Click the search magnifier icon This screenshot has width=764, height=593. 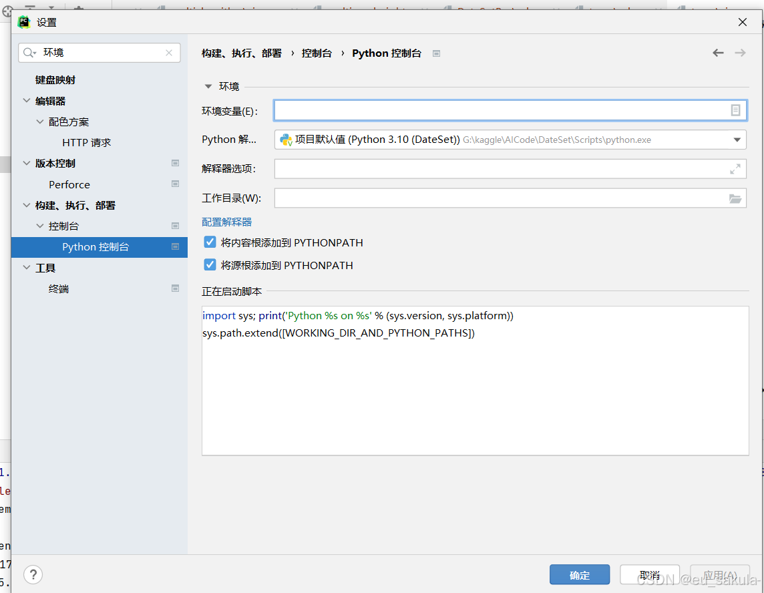(29, 53)
